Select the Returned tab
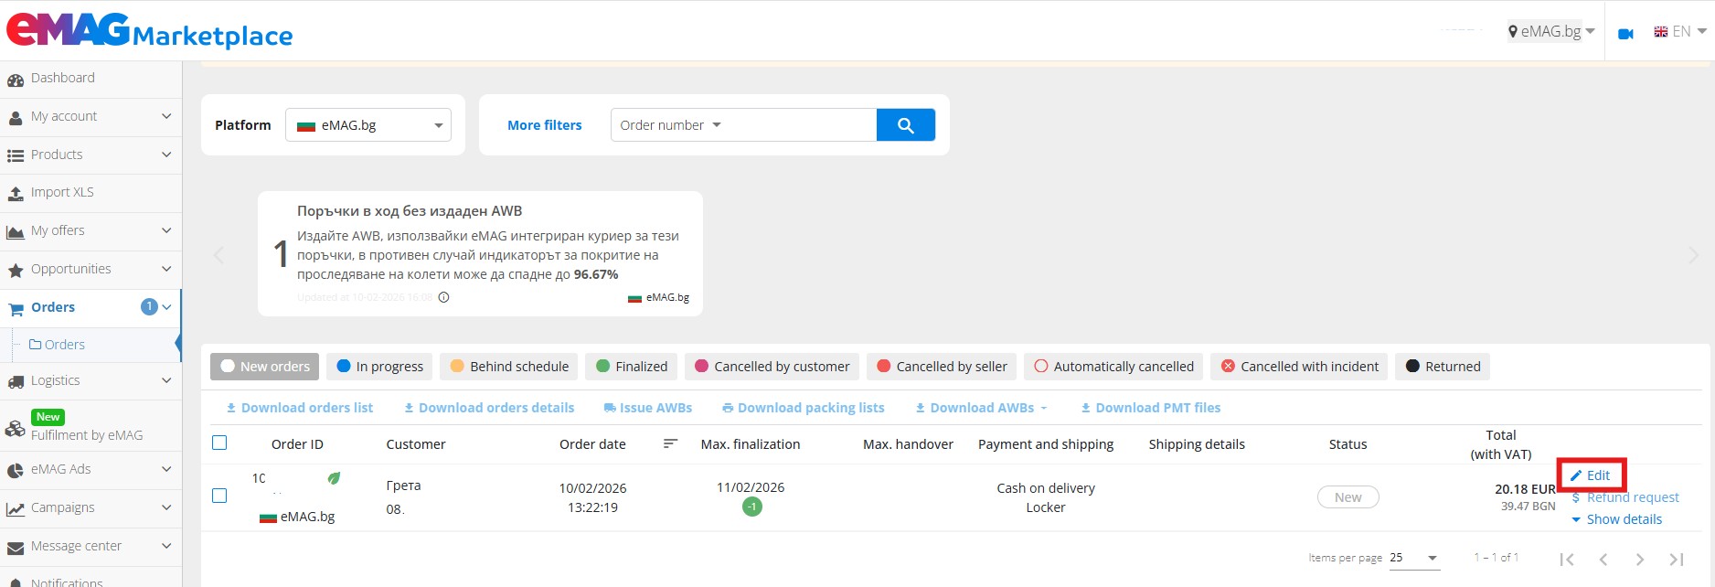This screenshot has width=1715, height=587. [1443, 367]
